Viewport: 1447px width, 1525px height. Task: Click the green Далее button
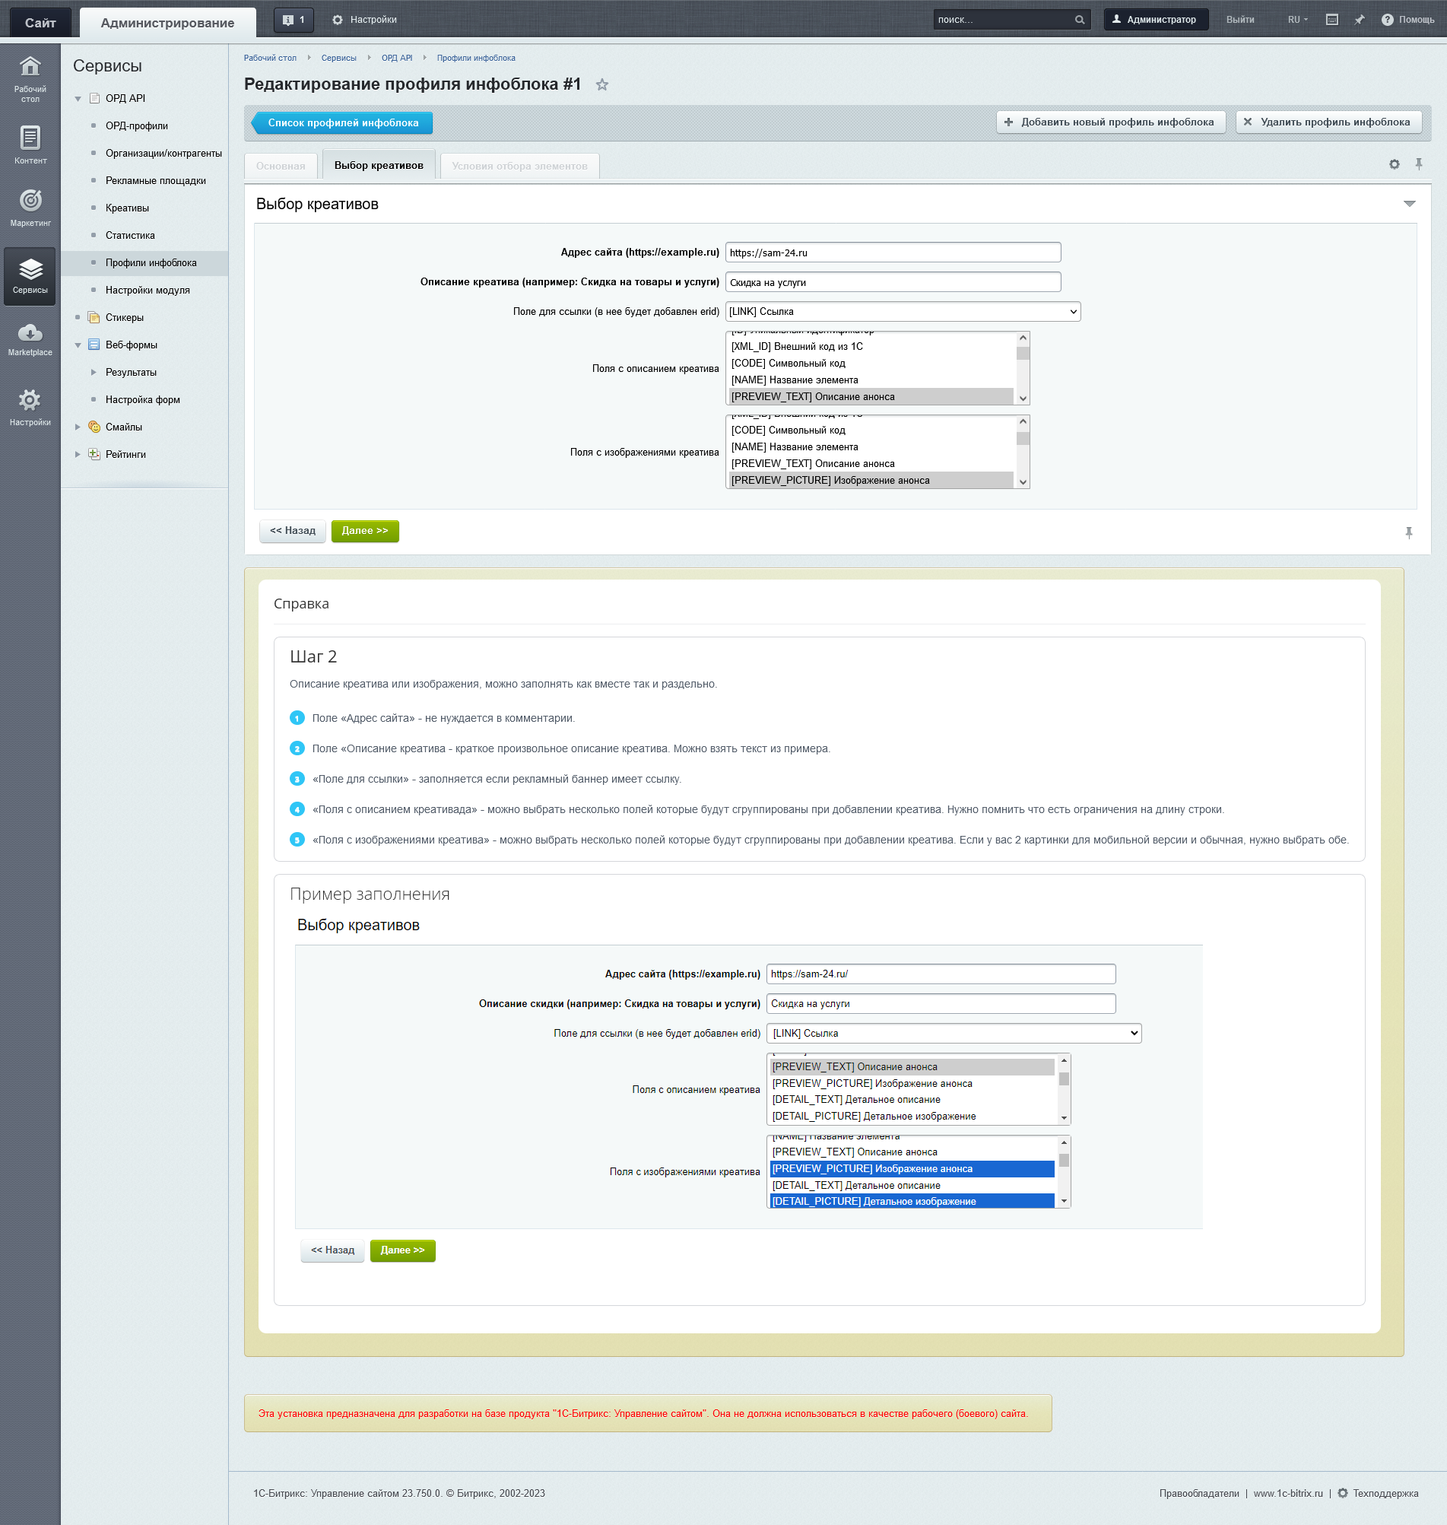365,531
